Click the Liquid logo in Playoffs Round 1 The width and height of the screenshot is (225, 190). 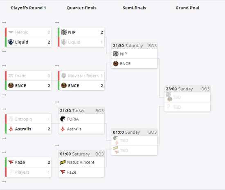[x=11, y=42]
